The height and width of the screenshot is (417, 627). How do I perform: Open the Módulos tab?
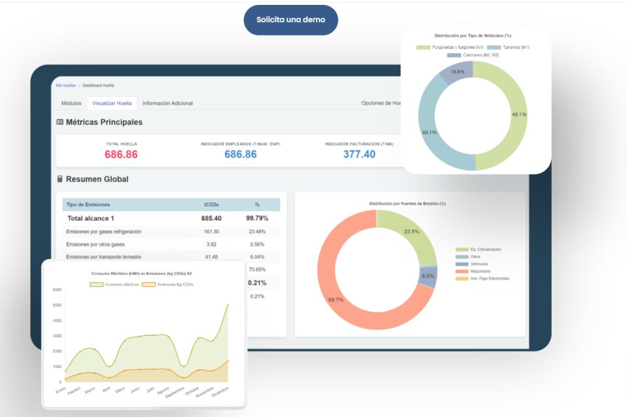coord(71,103)
